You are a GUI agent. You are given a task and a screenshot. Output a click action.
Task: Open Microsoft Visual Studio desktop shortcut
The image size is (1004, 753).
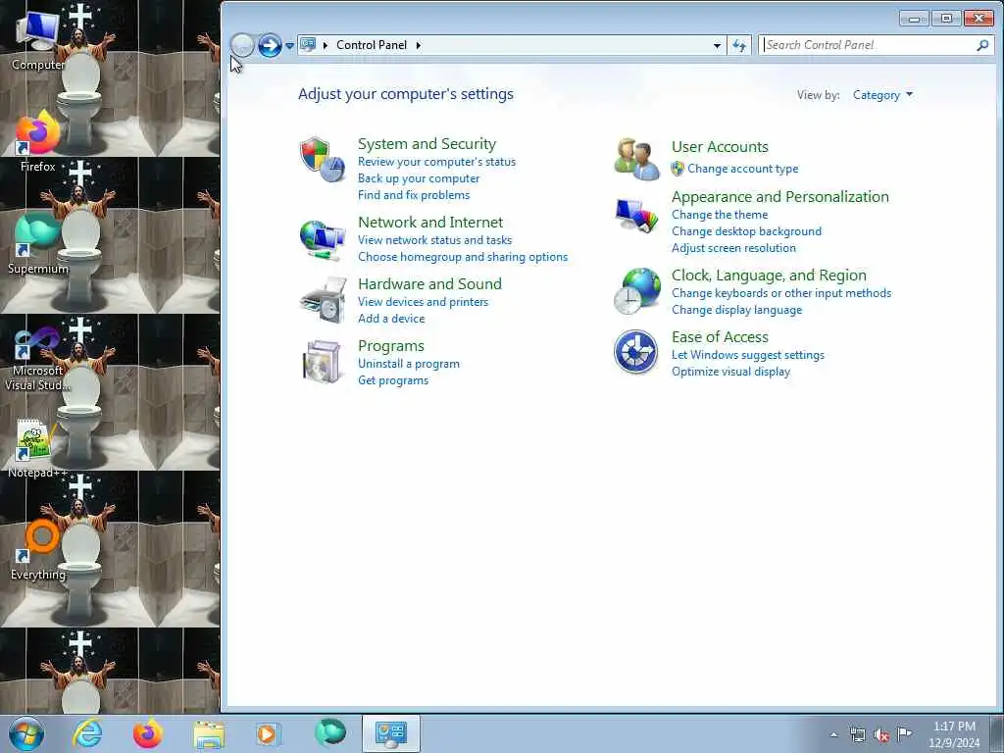click(38, 359)
